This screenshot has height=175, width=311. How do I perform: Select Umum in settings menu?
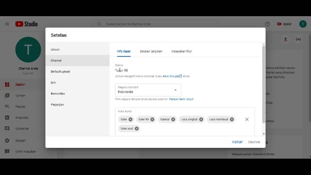click(x=77, y=50)
